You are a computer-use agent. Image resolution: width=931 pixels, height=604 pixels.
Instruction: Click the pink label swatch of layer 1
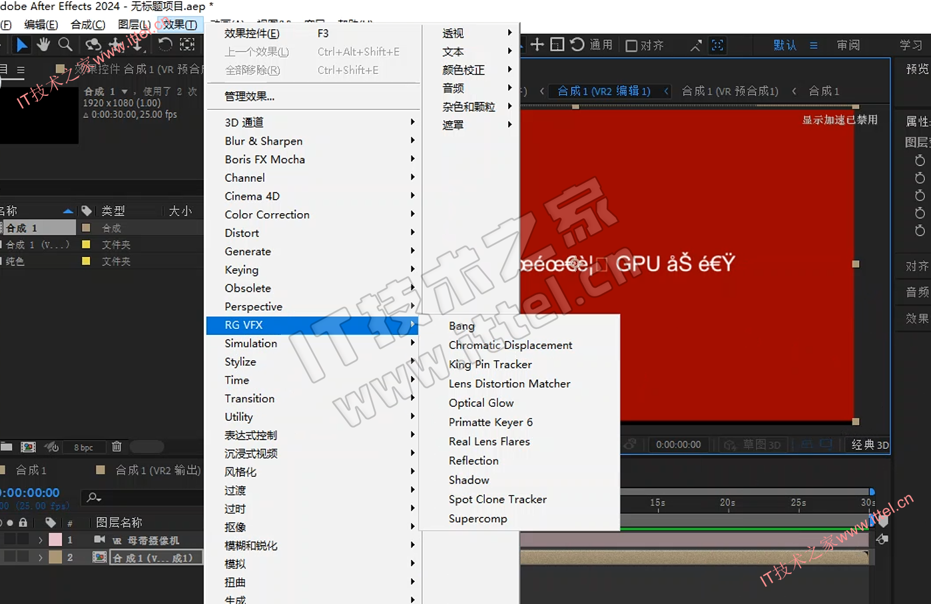click(x=55, y=539)
